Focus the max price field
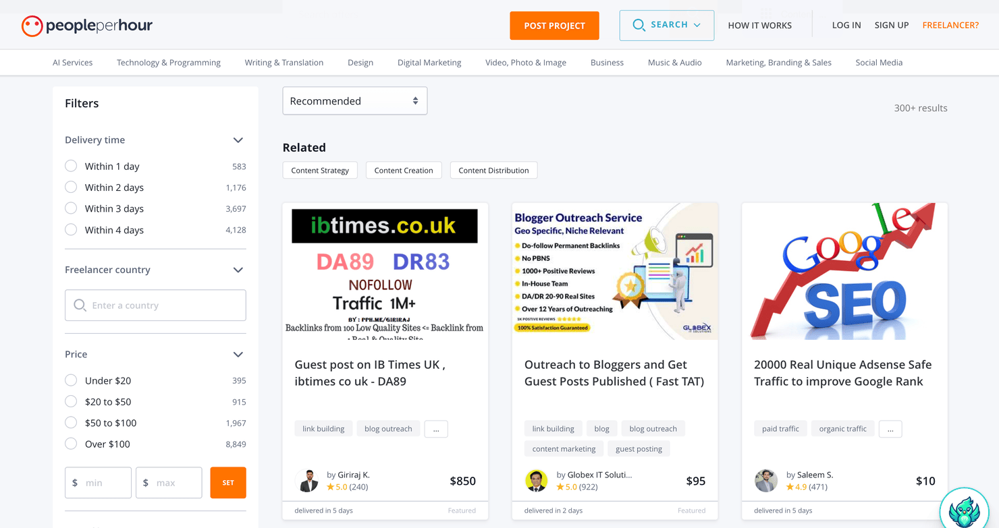Viewport: 999px width, 528px height. 169,483
